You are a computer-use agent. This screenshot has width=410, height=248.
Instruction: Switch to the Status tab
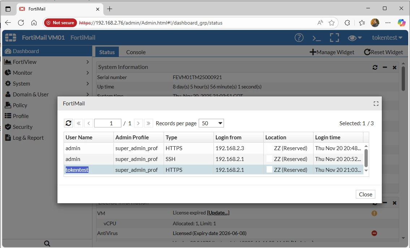(x=107, y=52)
